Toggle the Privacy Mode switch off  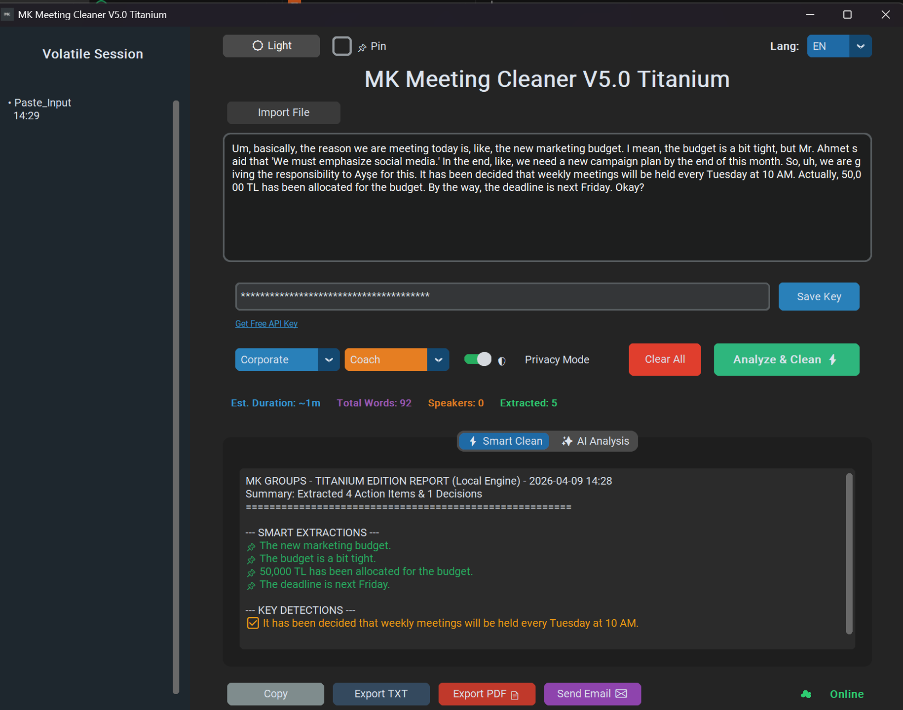click(x=478, y=359)
